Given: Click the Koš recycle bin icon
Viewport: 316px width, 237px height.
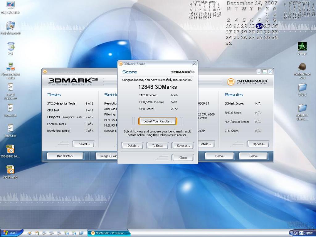Looking at the screenshot, I should (x=10, y=48).
